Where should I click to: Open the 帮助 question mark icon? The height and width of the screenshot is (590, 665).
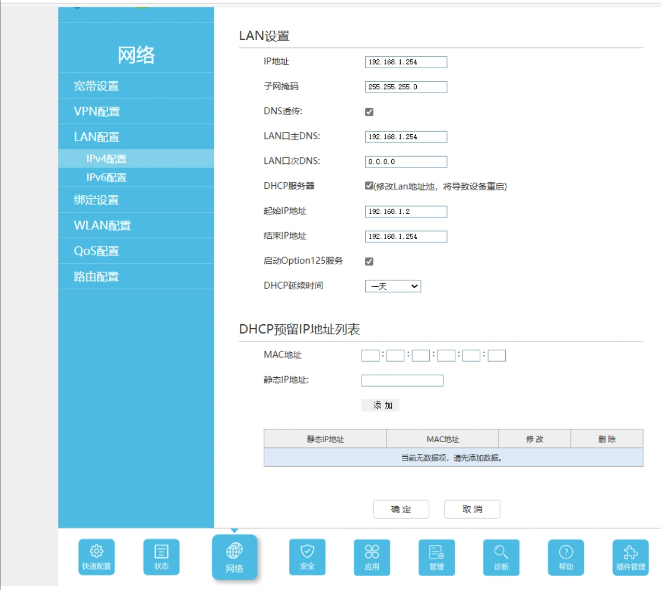click(566, 557)
